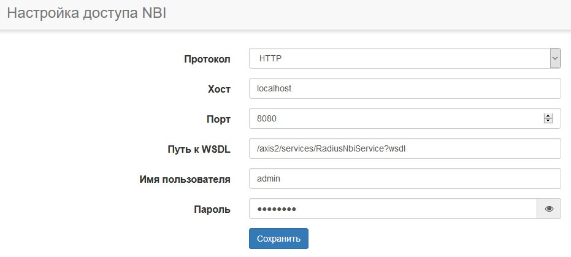Open the HTTP protocol combo box
The height and width of the screenshot is (257, 571).
click(x=399, y=59)
